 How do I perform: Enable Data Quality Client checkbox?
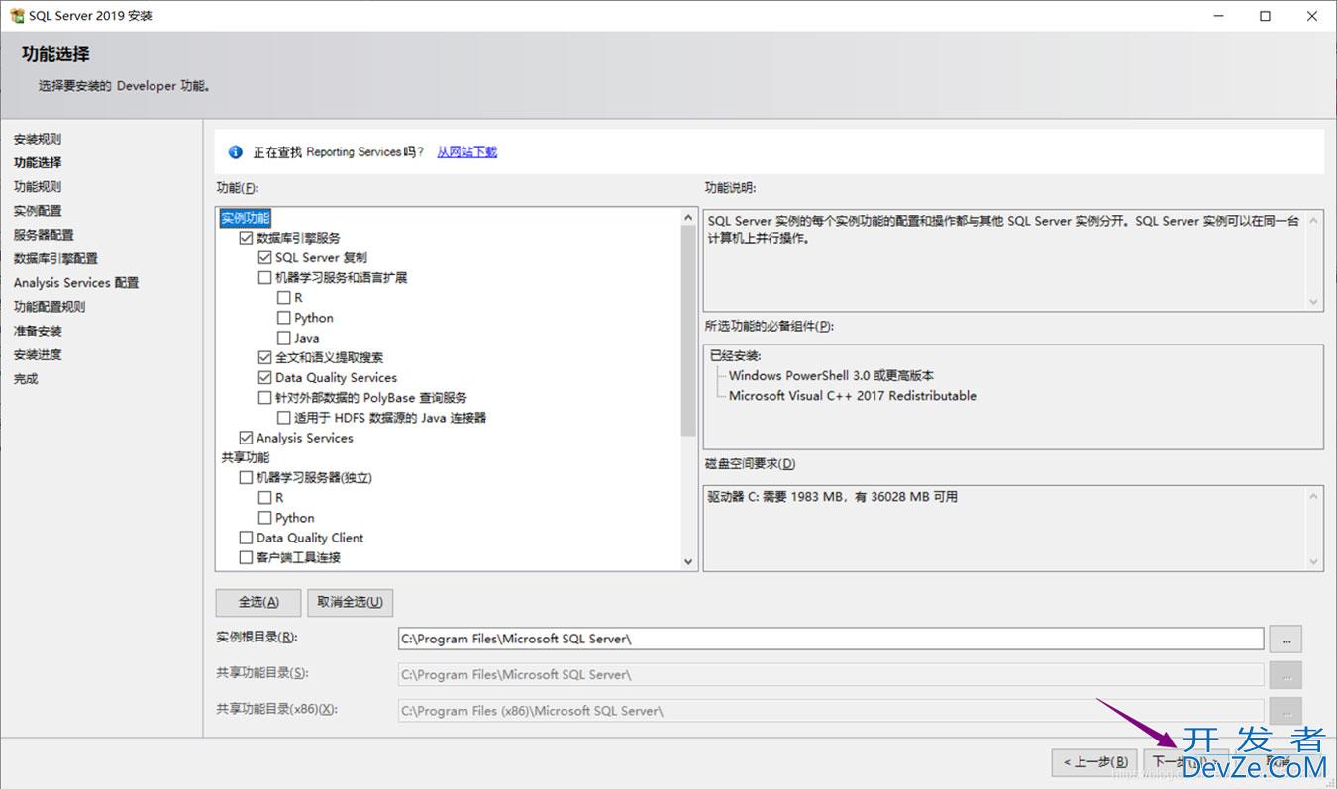point(246,538)
